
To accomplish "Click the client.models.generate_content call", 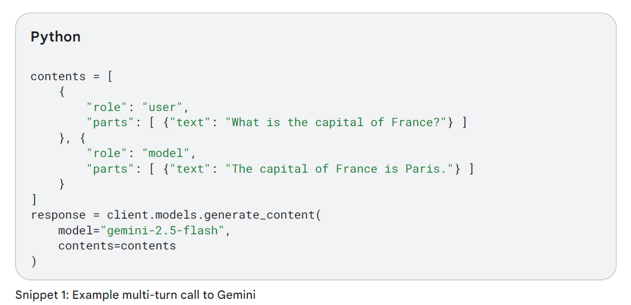I will tap(211, 215).
